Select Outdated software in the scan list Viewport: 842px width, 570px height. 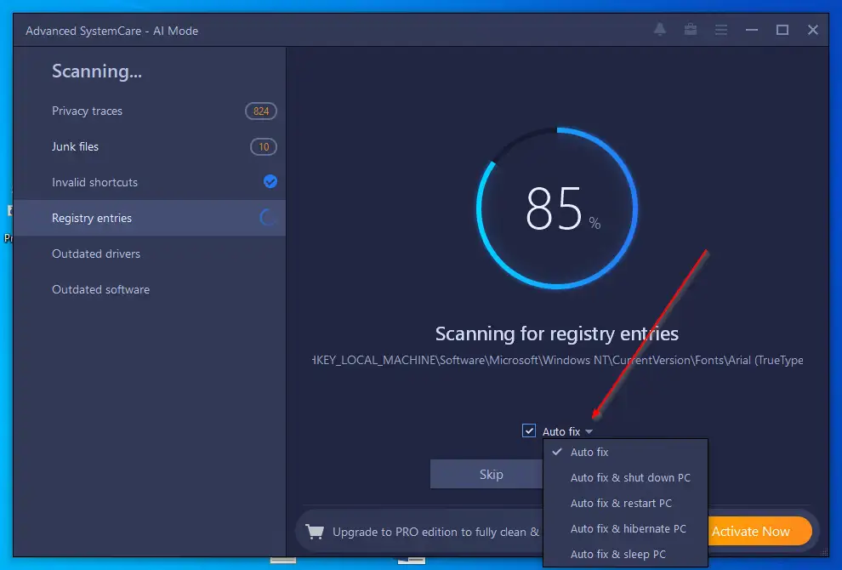tap(150, 289)
